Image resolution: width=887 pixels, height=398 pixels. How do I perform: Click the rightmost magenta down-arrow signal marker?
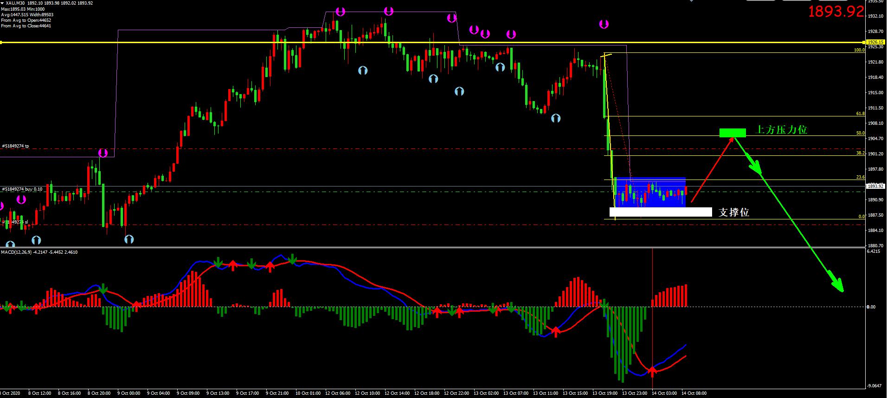tap(604, 24)
